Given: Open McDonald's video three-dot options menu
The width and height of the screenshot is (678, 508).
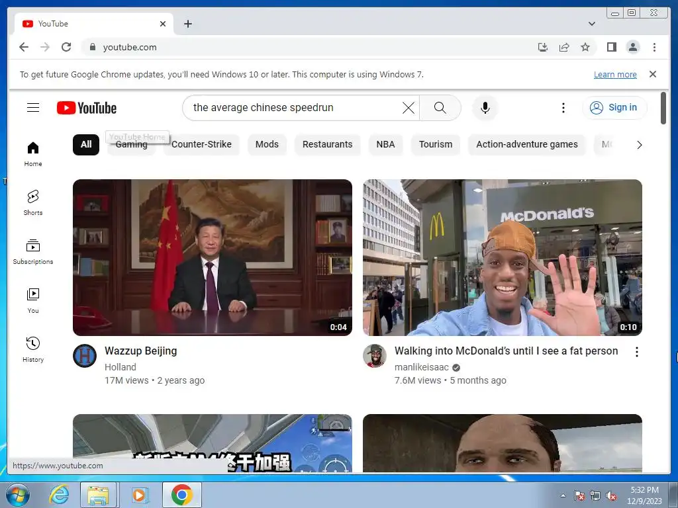Looking at the screenshot, I should (x=636, y=352).
